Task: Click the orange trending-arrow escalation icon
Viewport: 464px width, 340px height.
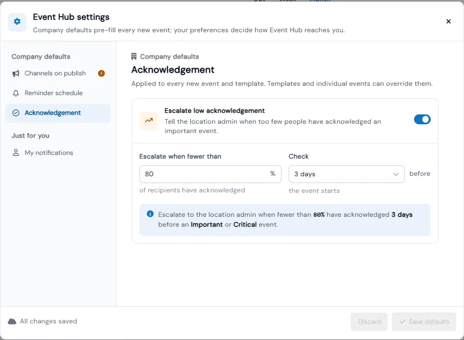Action: (x=149, y=120)
